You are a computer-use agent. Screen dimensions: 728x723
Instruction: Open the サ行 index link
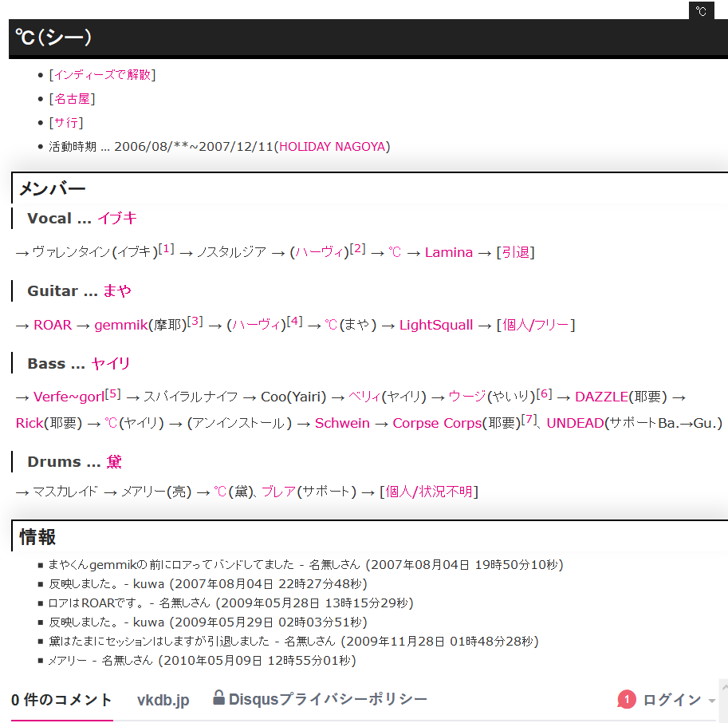click(66, 123)
